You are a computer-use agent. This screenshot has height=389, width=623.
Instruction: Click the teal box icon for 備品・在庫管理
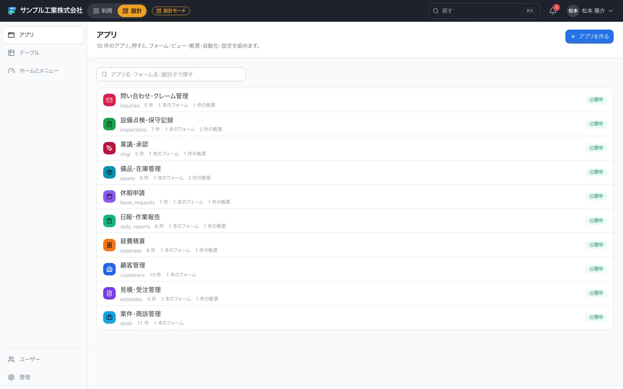109,172
